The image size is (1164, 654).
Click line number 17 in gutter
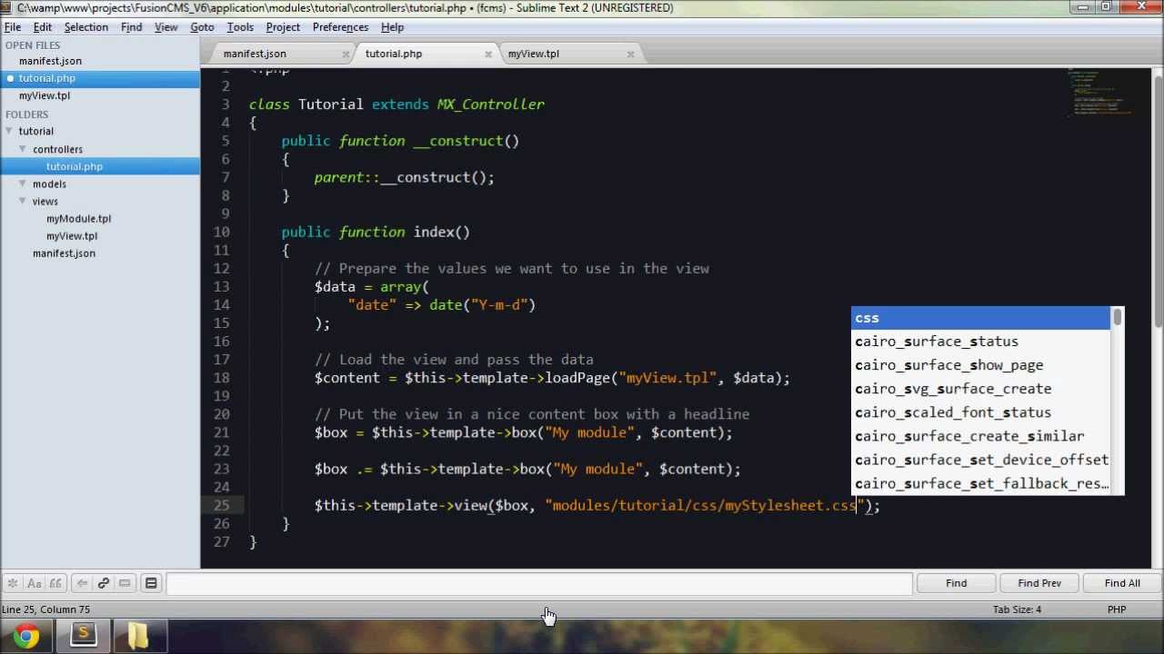(x=222, y=360)
